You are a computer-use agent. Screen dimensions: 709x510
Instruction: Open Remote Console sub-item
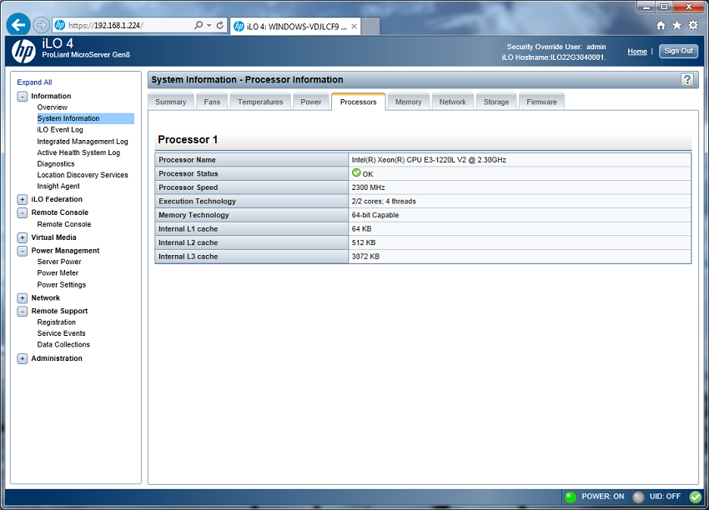coord(63,224)
